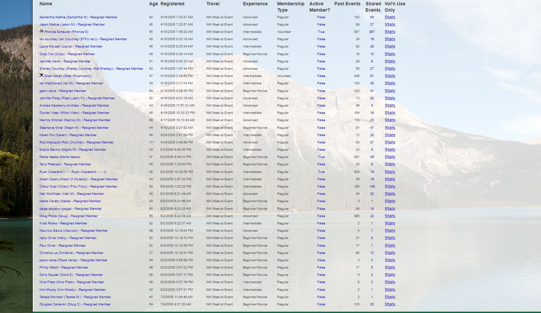This screenshot has height=313, width=541.
Task: Click the Past Events column header
Action: click(347, 4)
